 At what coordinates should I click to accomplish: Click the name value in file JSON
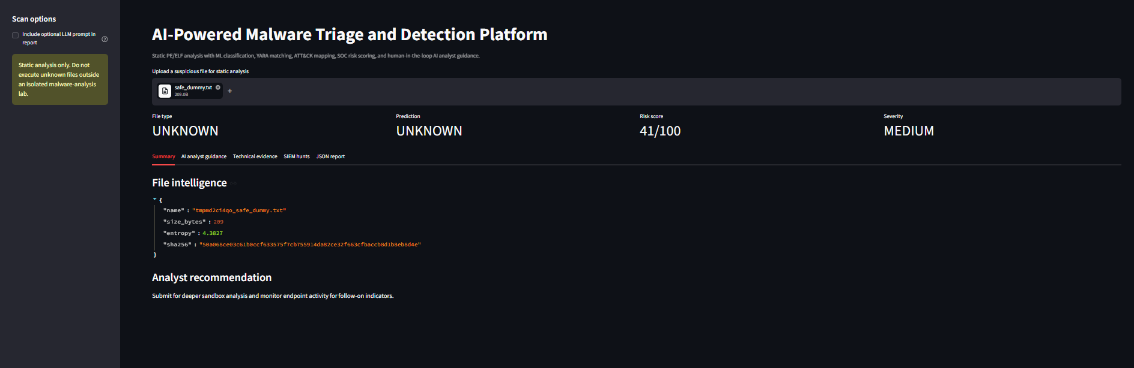(239, 210)
